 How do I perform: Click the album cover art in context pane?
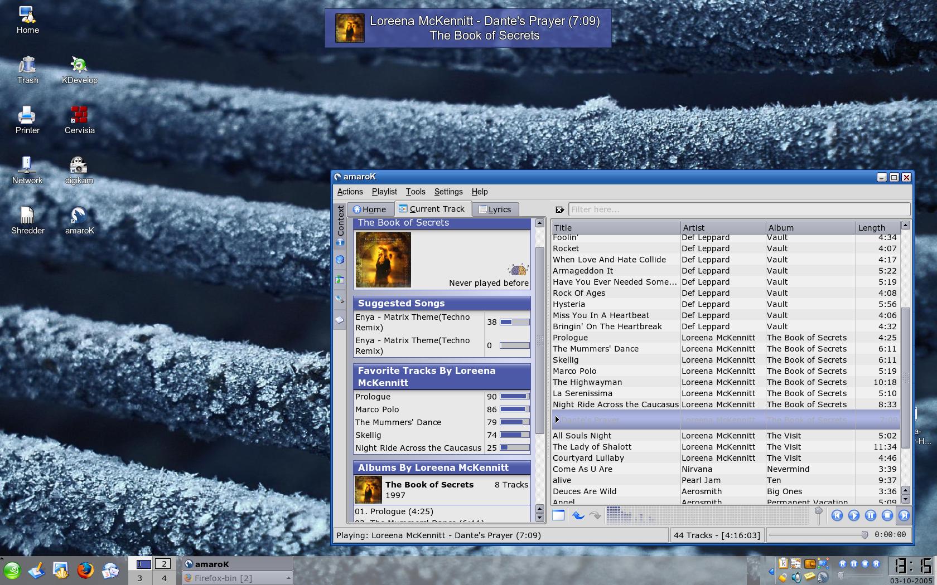click(x=383, y=260)
